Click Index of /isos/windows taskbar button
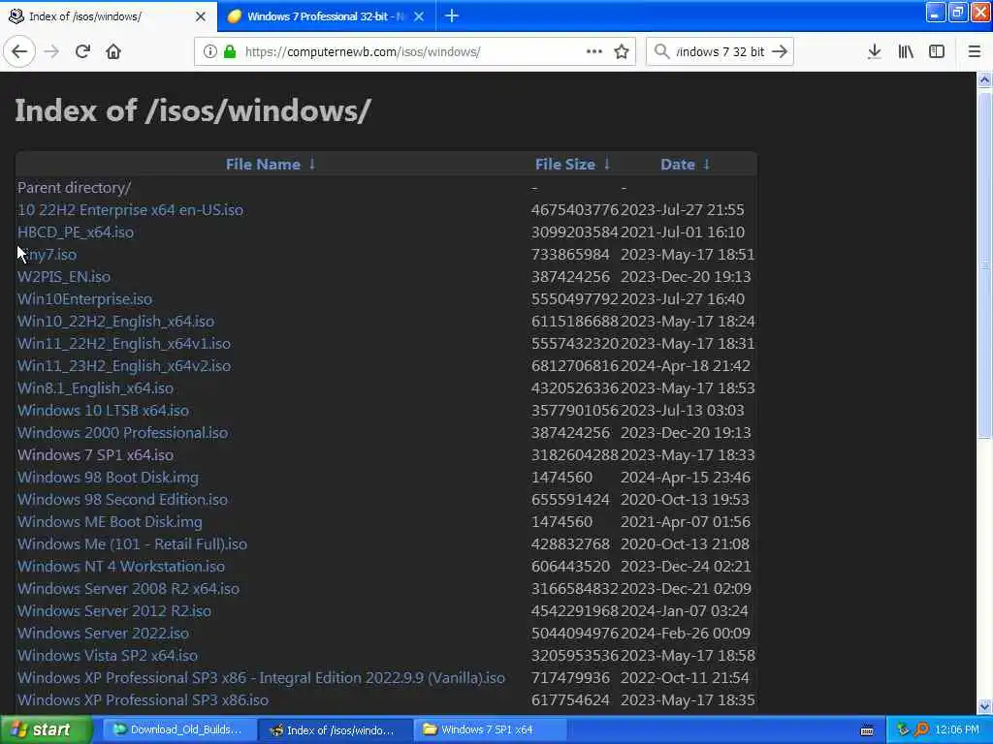 coord(334,729)
